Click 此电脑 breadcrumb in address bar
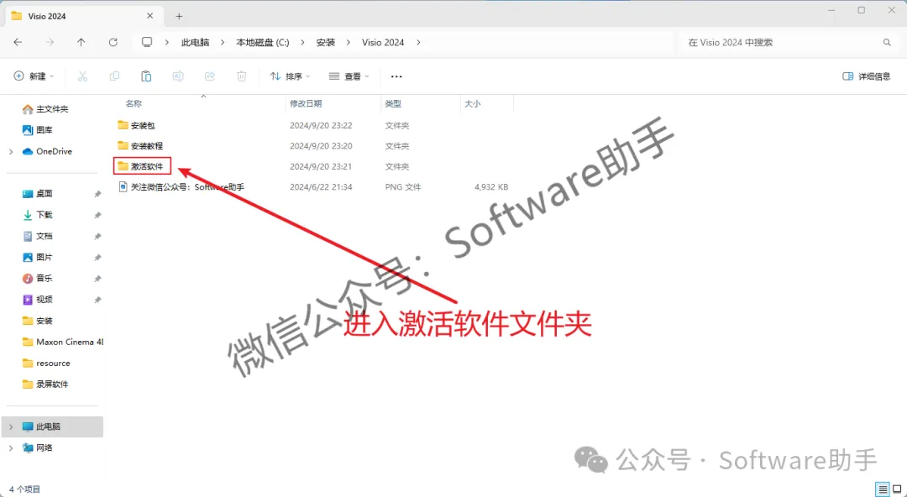The width and height of the screenshot is (907, 497). click(x=195, y=42)
